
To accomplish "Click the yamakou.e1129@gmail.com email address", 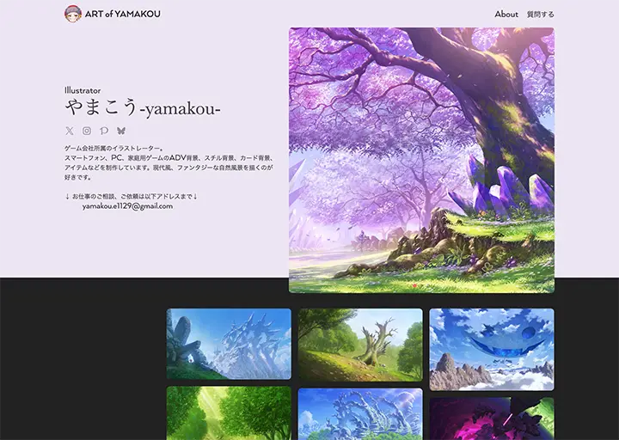I will [127, 206].
